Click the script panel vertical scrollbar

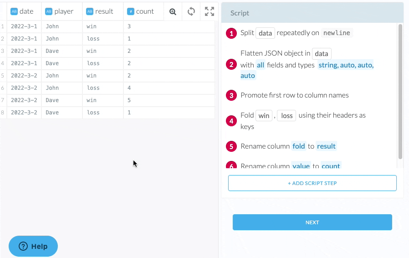tap(400, 91)
